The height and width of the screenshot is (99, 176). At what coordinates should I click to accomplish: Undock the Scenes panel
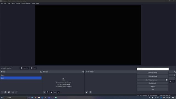(x=41, y=72)
